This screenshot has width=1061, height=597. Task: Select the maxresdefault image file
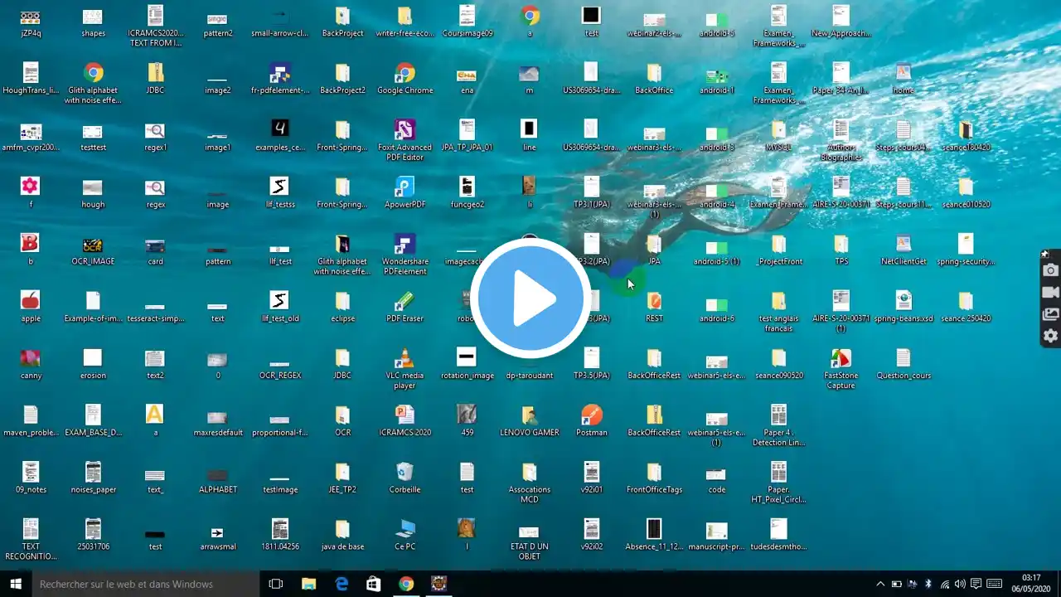click(x=217, y=425)
